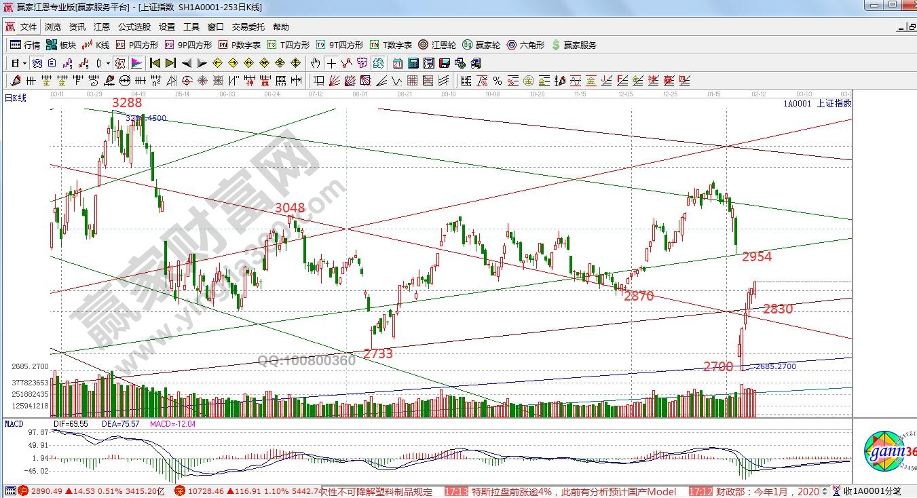Expand the candlestick style dropdown arrow

(x=108, y=63)
